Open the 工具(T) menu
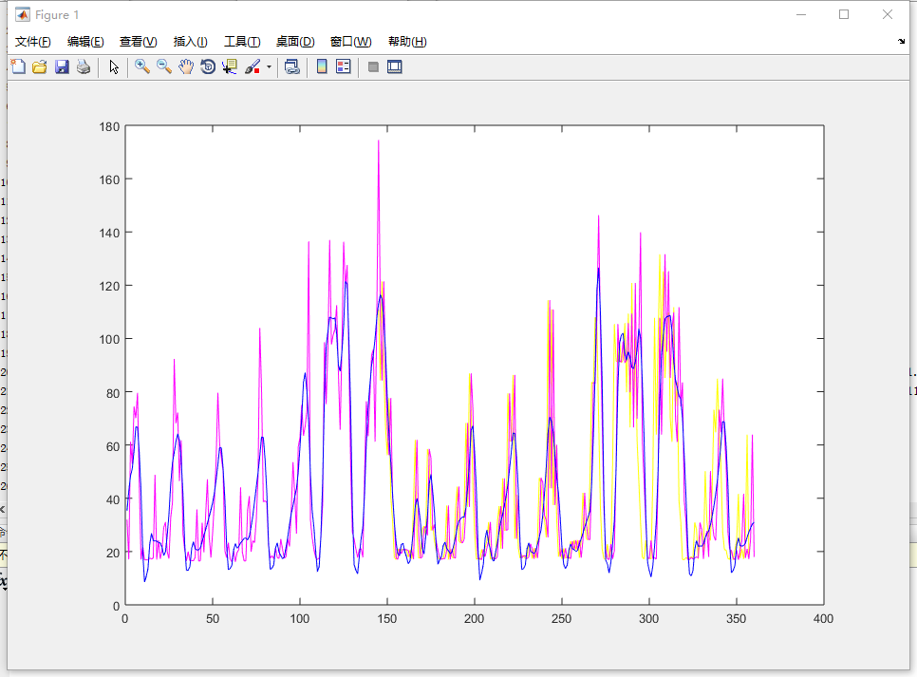Screen dimensions: 917x677 242,42
